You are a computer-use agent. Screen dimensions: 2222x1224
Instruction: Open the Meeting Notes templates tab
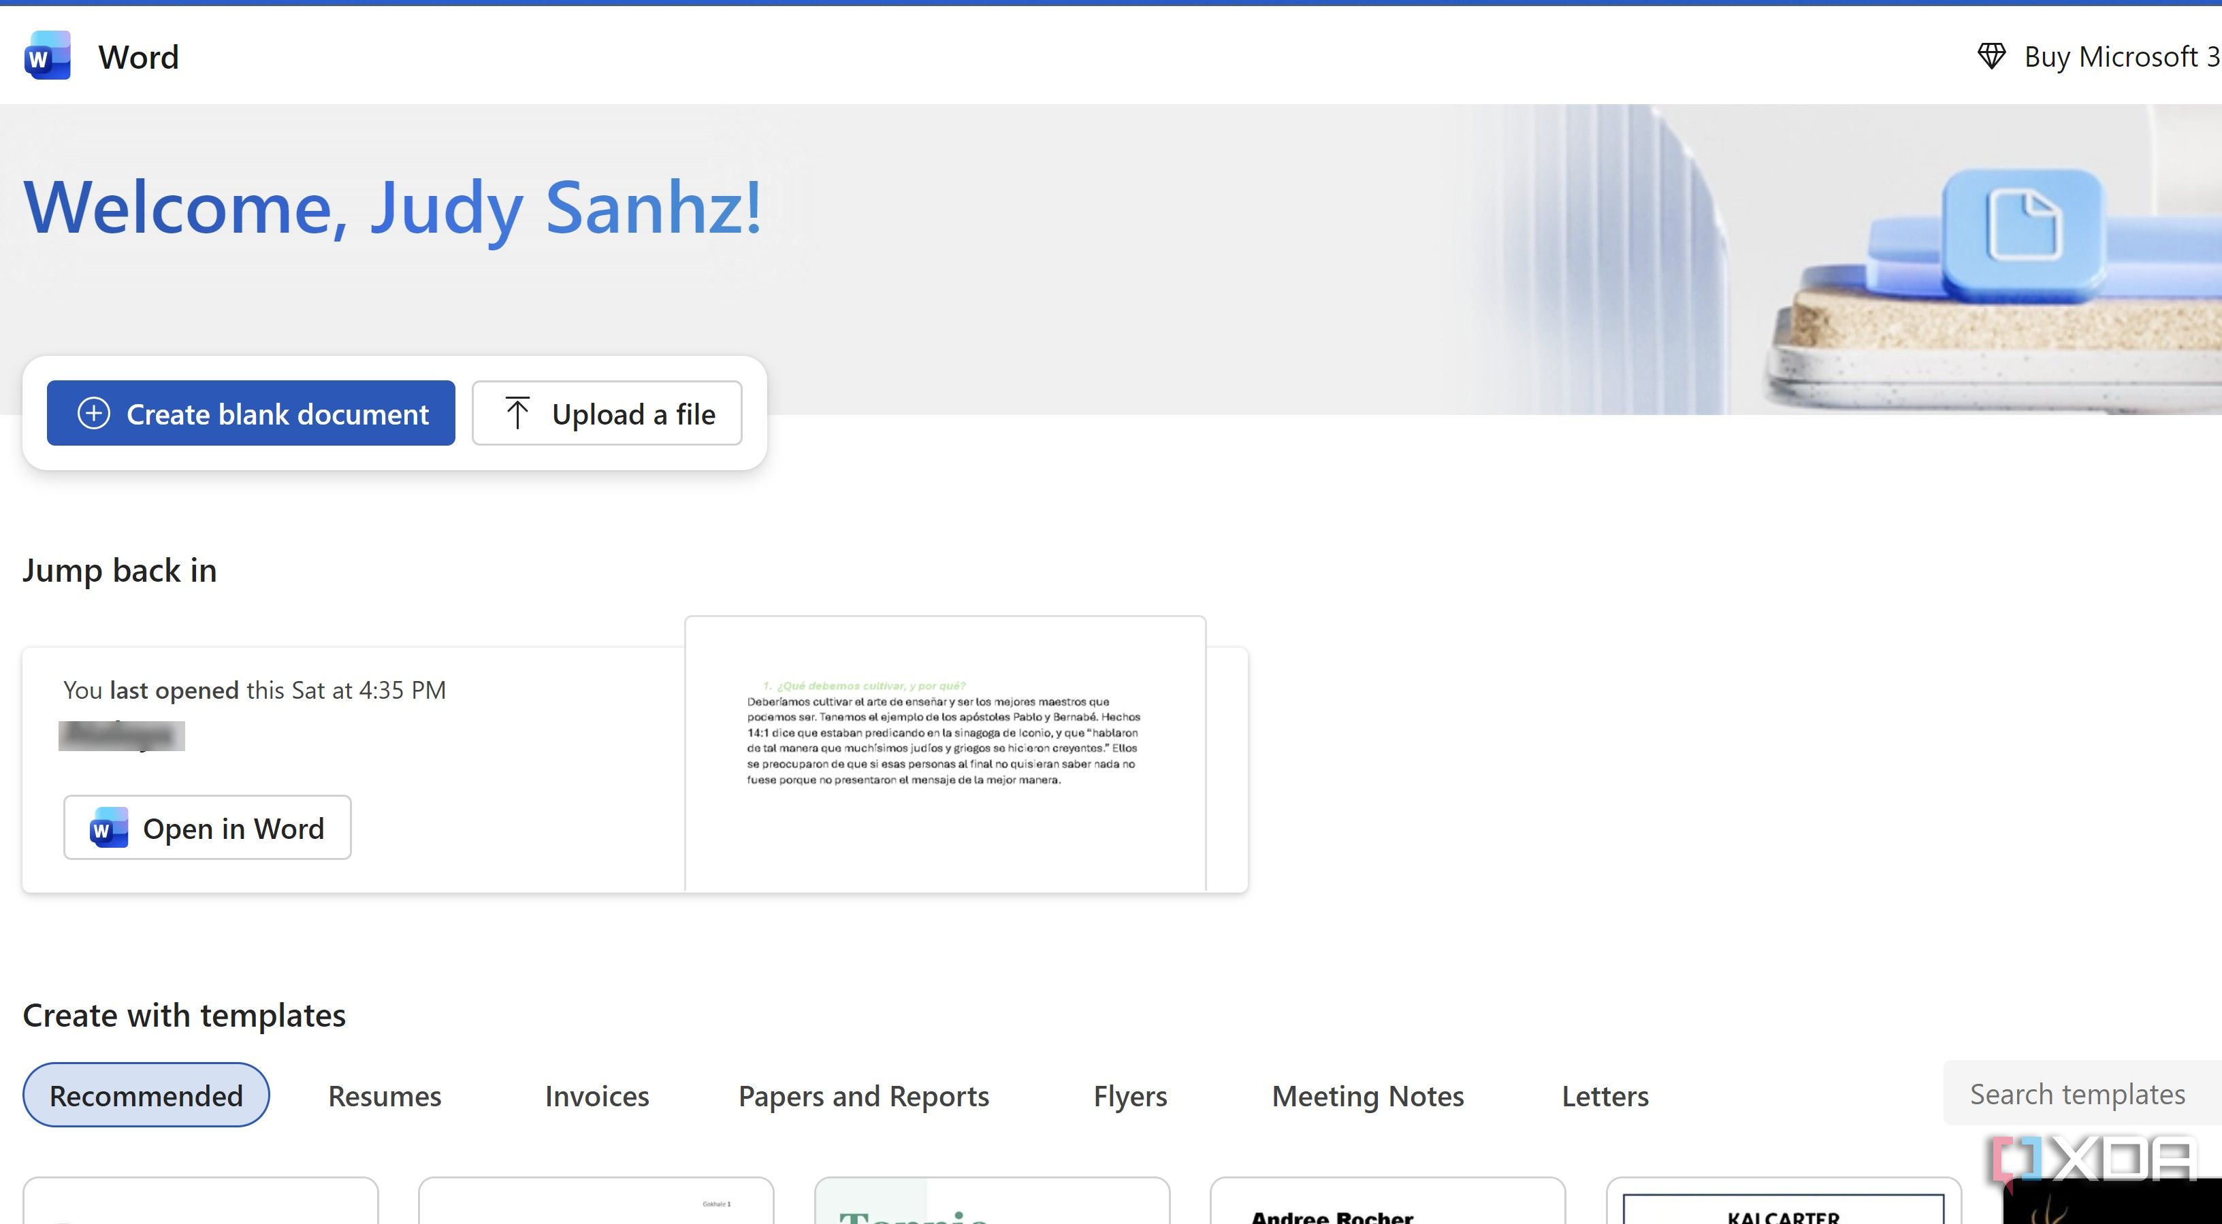[x=1368, y=1095]
